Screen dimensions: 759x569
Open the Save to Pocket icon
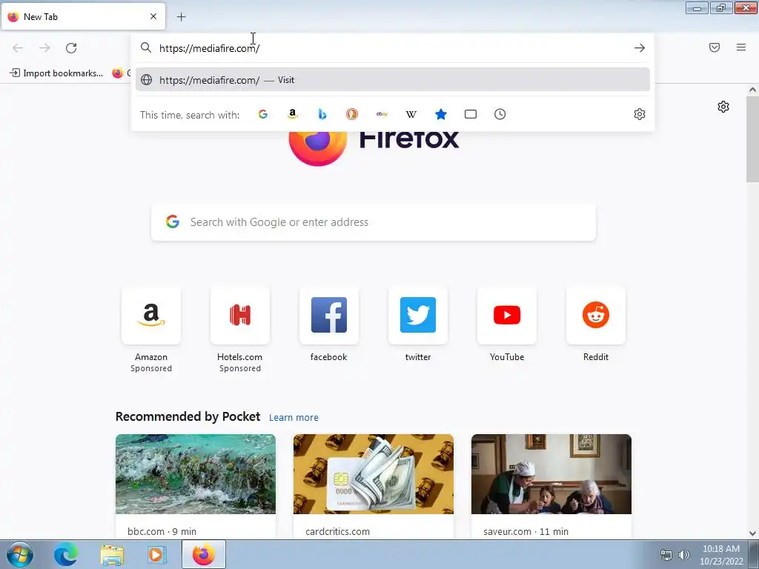coord(715,47)
